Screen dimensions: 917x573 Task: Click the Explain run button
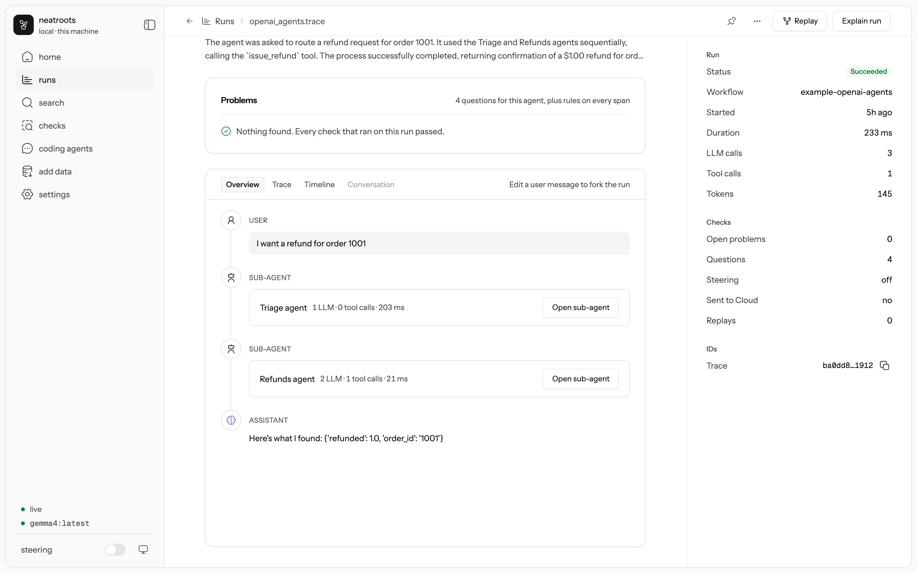pos(861,21)
